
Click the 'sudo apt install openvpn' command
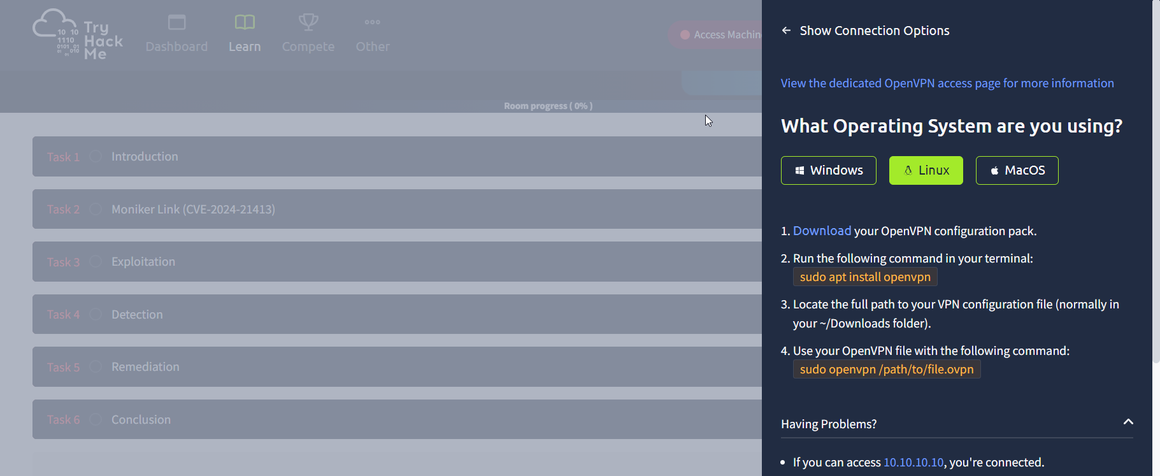click(x=865, y=277)
